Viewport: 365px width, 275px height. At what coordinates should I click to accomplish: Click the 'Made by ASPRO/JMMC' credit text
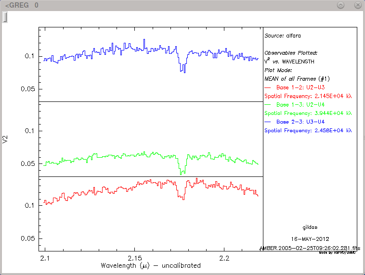(337, 253)
